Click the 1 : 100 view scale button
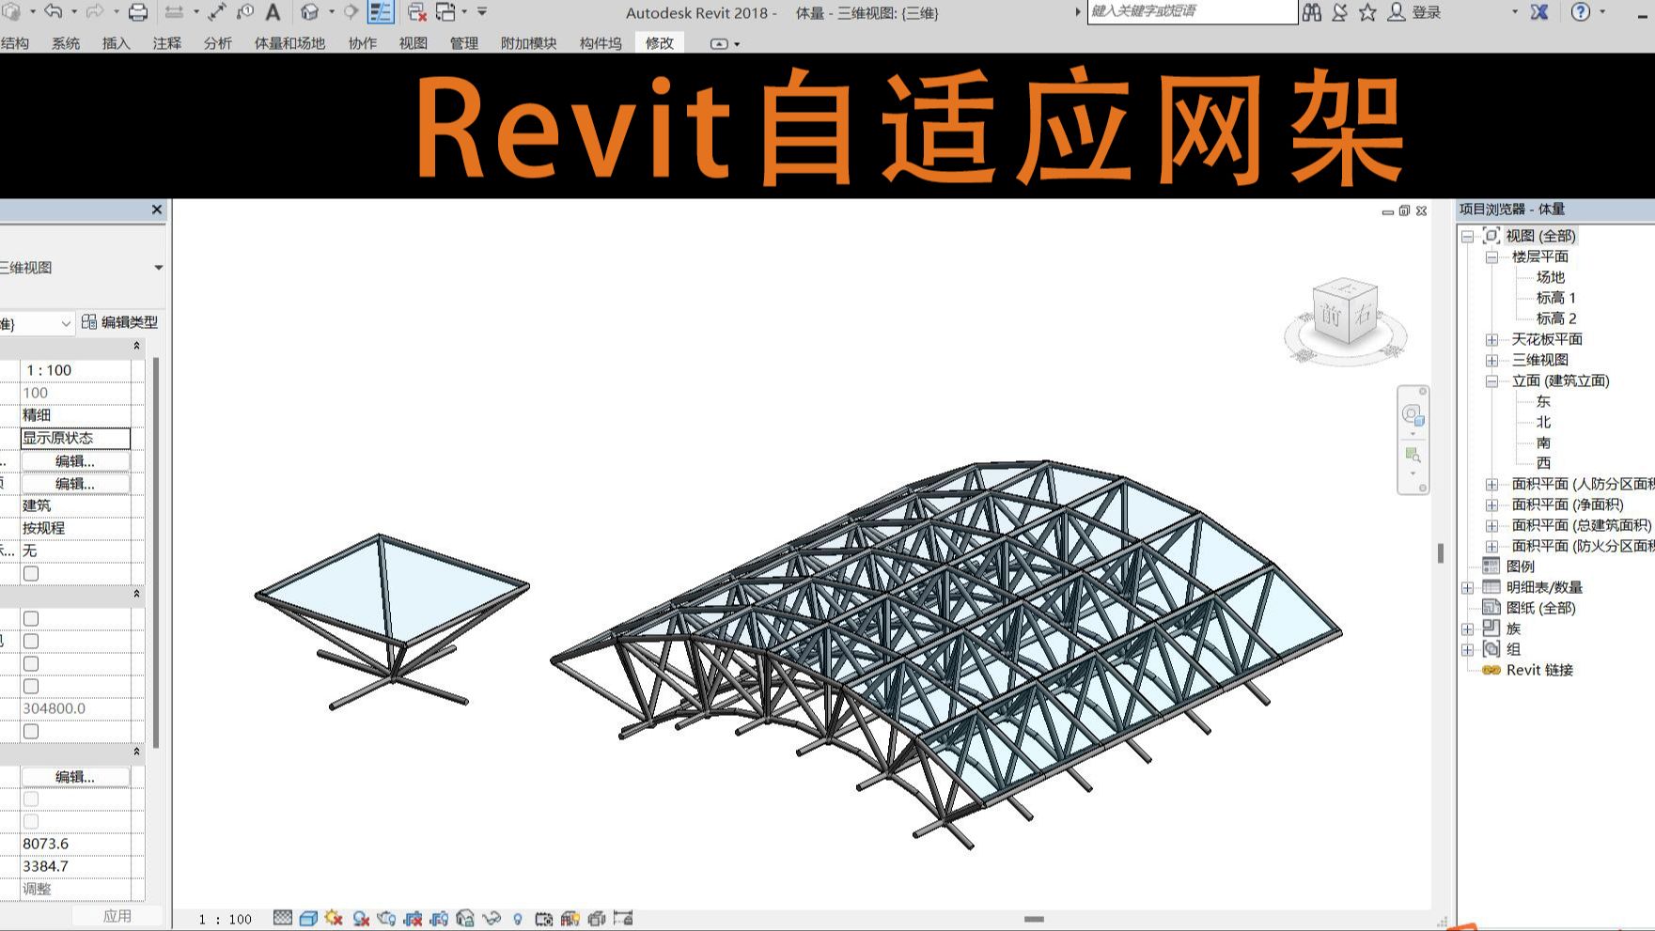The height and width of the screenshot is (931, 1655). [x=226, y=919]
